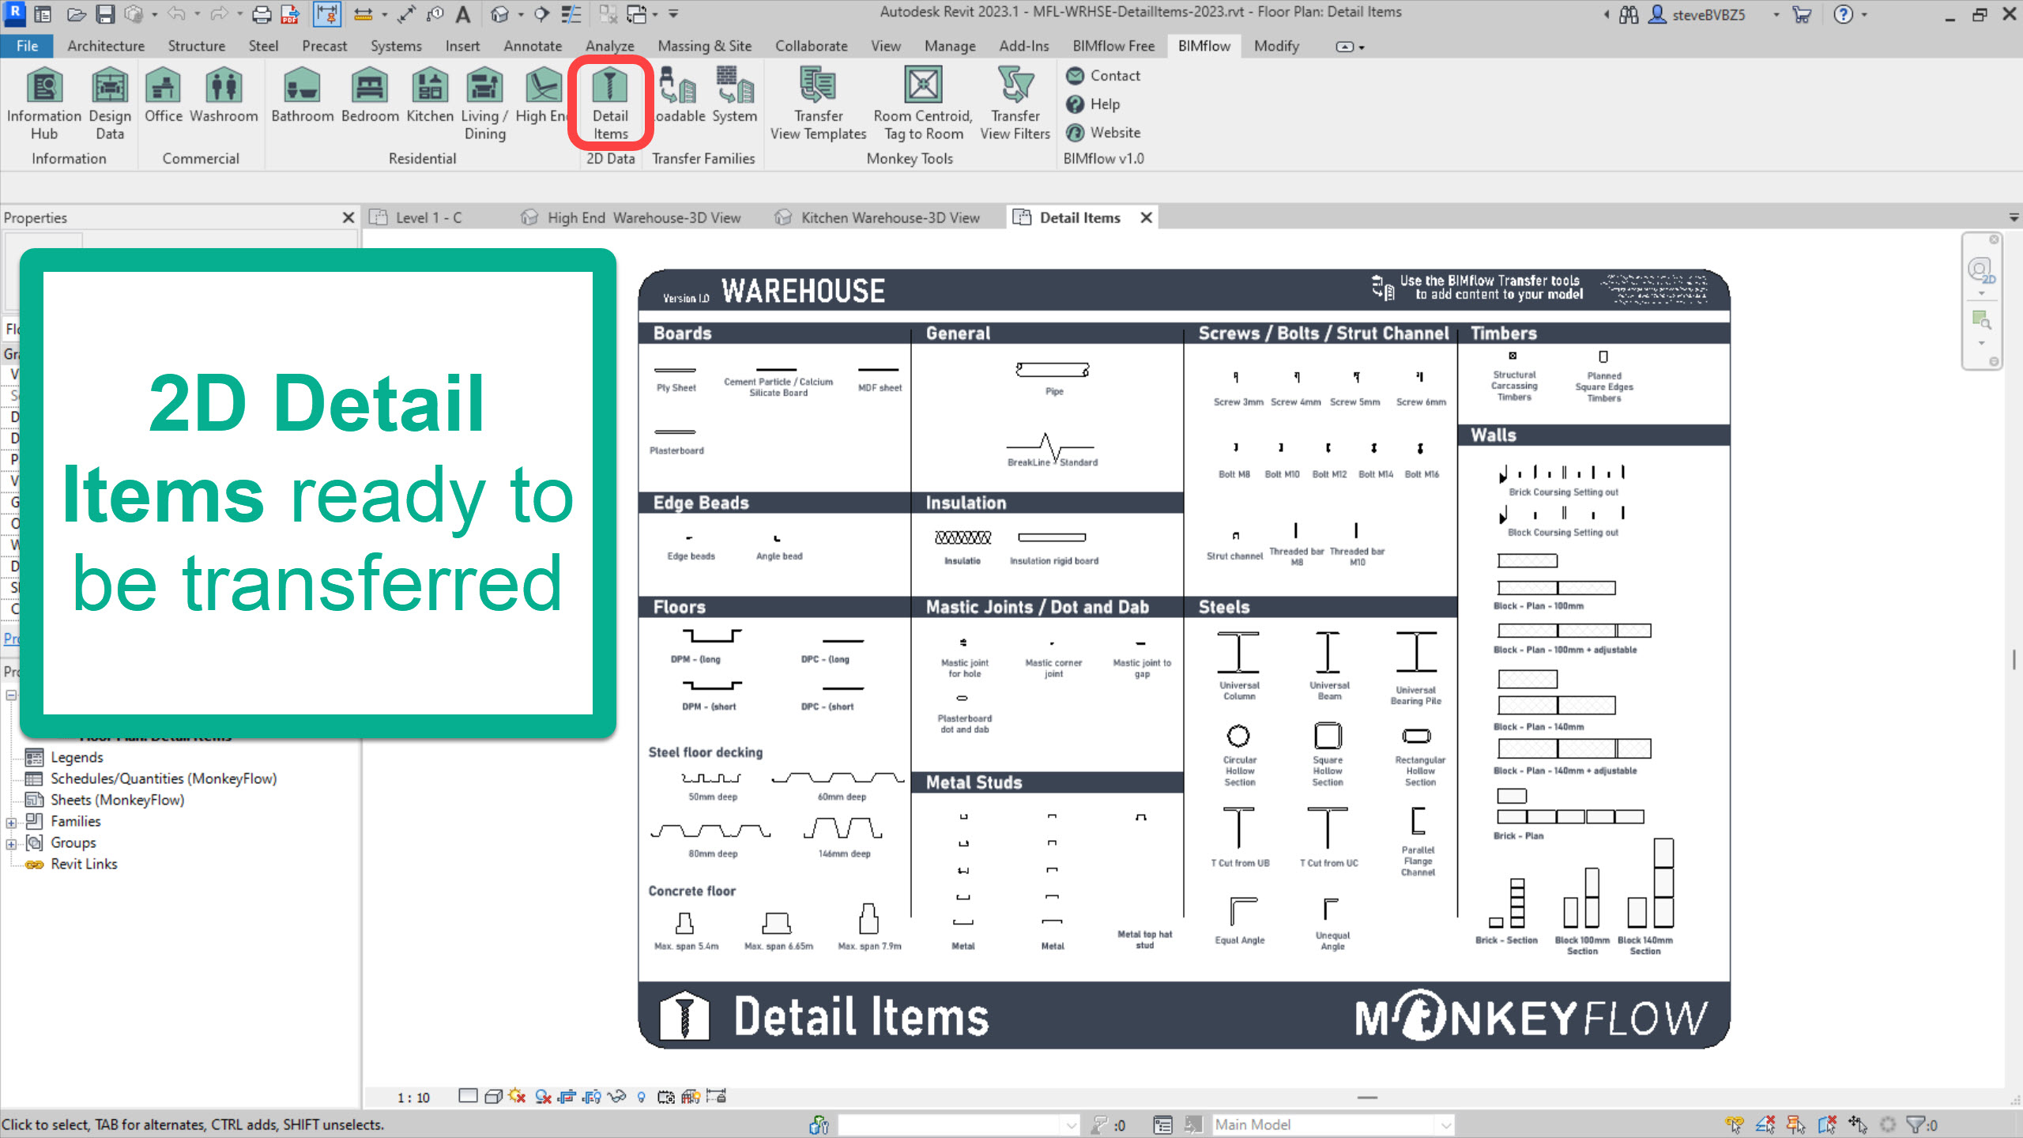Open Sheets (MonkeyFlow) in project browser
This screenshot has height=1138, width=2023.
click(x=117, y=800)
